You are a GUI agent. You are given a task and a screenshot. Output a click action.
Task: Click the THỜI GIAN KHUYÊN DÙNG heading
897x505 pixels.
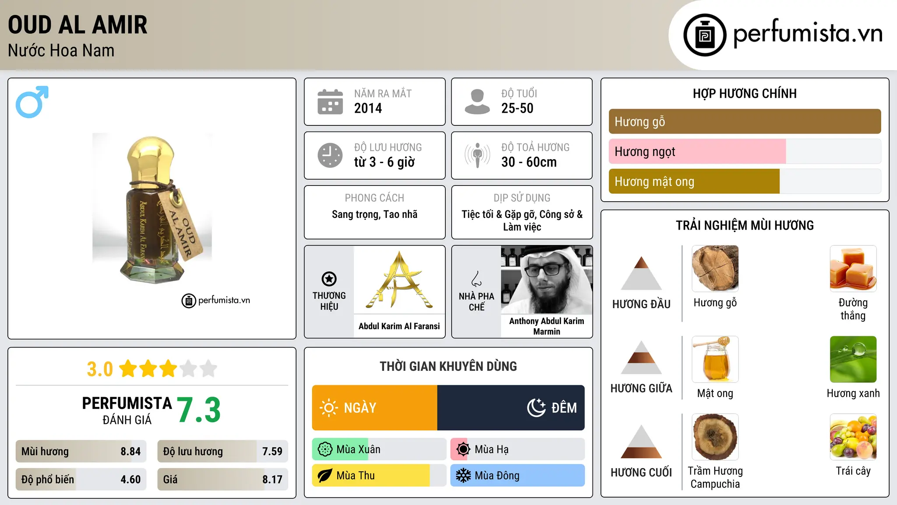(448, 366)
